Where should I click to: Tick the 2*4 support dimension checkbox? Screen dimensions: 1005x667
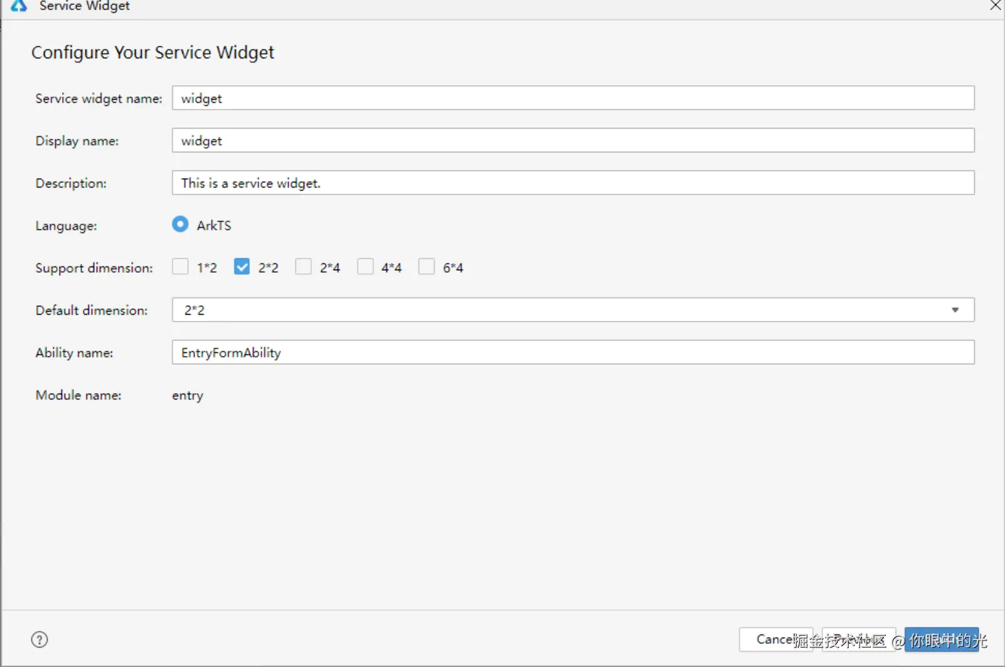tap(304, 266)
